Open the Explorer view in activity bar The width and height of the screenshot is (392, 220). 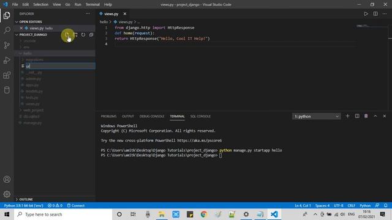click(7, 15)
